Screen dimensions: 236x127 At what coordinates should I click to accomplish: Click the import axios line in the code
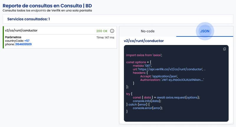(x=144, y=55)
